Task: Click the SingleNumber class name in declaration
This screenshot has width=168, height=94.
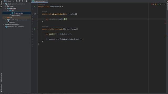Action: point(56,7)
